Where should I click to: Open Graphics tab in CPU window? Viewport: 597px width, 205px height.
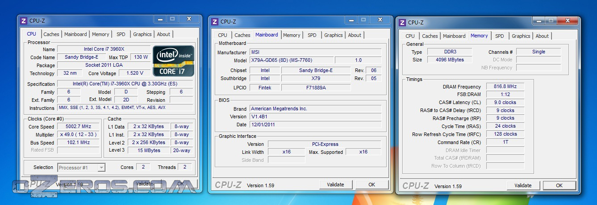point(142,34)
